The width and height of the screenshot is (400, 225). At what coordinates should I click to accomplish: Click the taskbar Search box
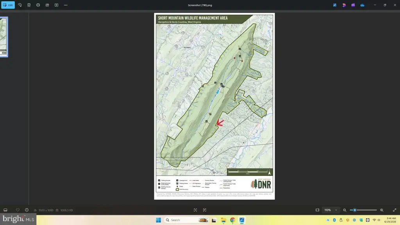click(x=186, y=220)
